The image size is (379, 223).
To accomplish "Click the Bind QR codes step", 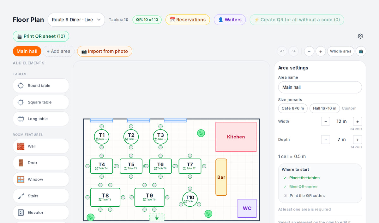I will pyautogui.click(x=303, y=187).
